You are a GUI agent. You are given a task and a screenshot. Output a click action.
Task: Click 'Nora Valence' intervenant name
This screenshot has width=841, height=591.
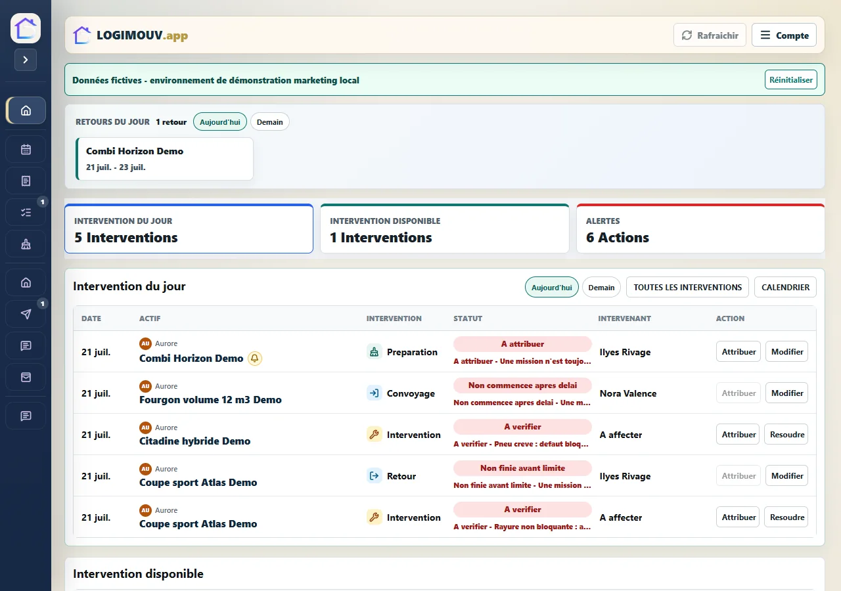click(628, 393)
